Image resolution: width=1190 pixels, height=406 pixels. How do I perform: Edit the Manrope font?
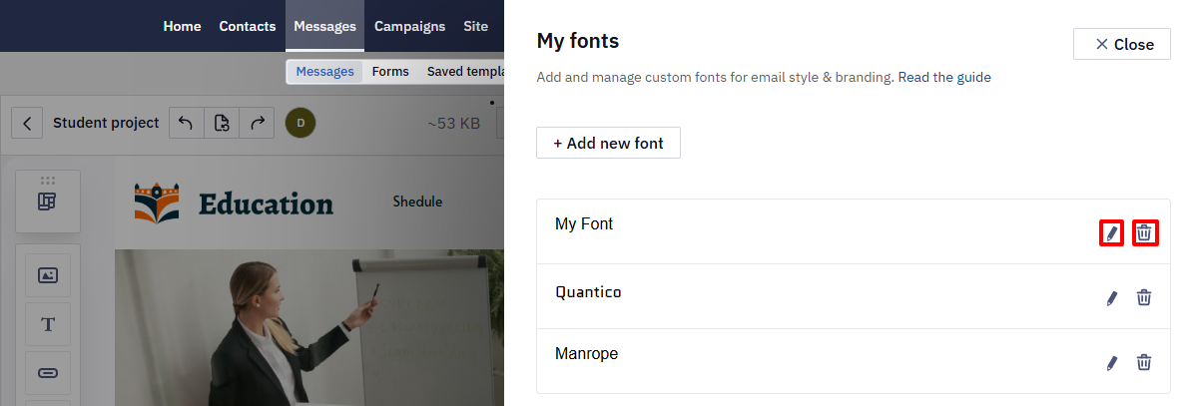click(1112, 363)
